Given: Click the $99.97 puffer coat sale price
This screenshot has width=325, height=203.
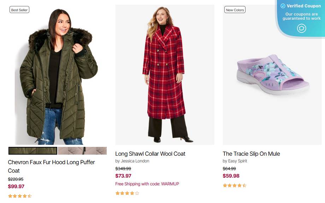Looking at the screenshot, I should (x=16, y=186).
